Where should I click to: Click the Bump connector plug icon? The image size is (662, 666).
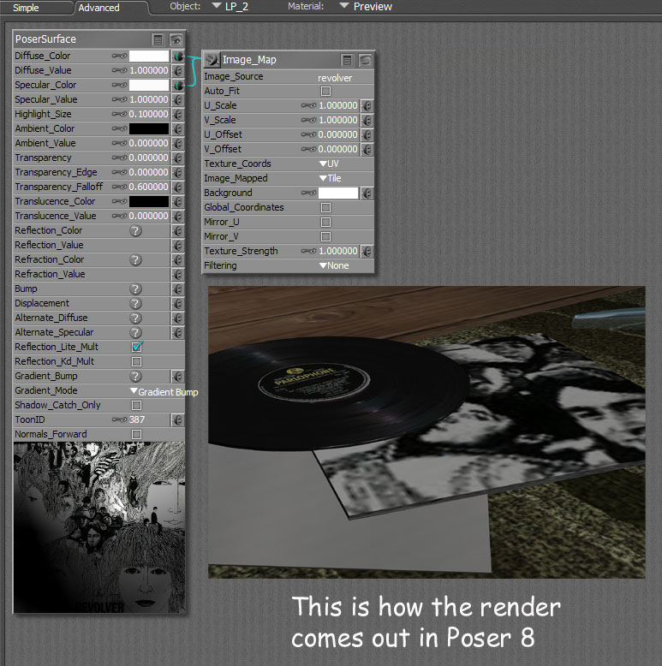coord(178,288)
